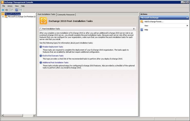Viewport: 190px width, 121px height.
Task: Select the Microsoft Exchange root tree item
Action: [x=13, y=14]
